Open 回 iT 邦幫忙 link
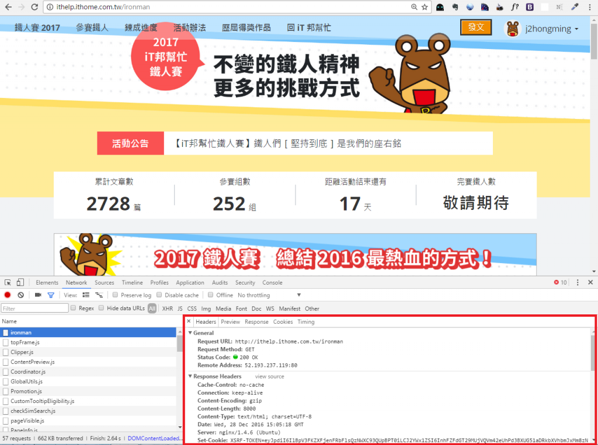598x445 pixels. [309, 27]
